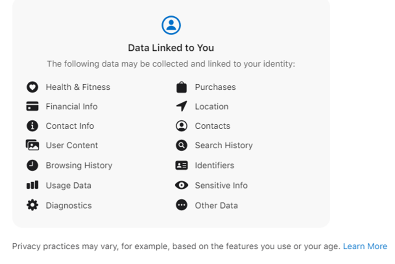Click the privacy practices disclaimer text
This screenshot has width=395, height=264.
coord(176,246)
